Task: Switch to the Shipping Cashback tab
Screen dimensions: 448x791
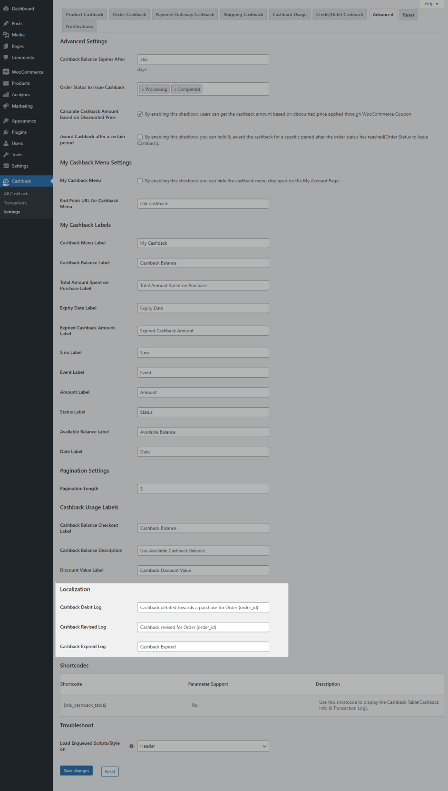Action: 243,15
